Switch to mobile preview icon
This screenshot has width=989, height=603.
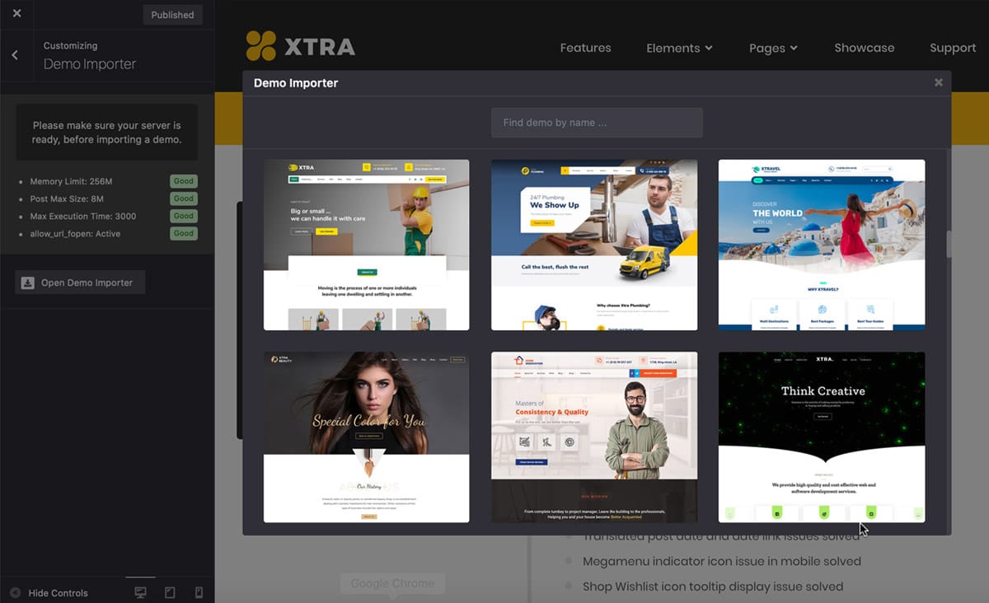pos(199,592)
